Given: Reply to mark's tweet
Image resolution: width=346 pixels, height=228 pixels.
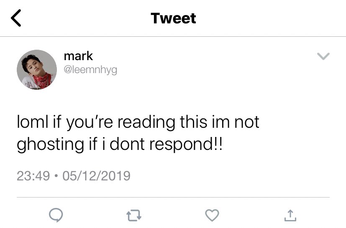Looking at the screenshot, I should point(56,215).
